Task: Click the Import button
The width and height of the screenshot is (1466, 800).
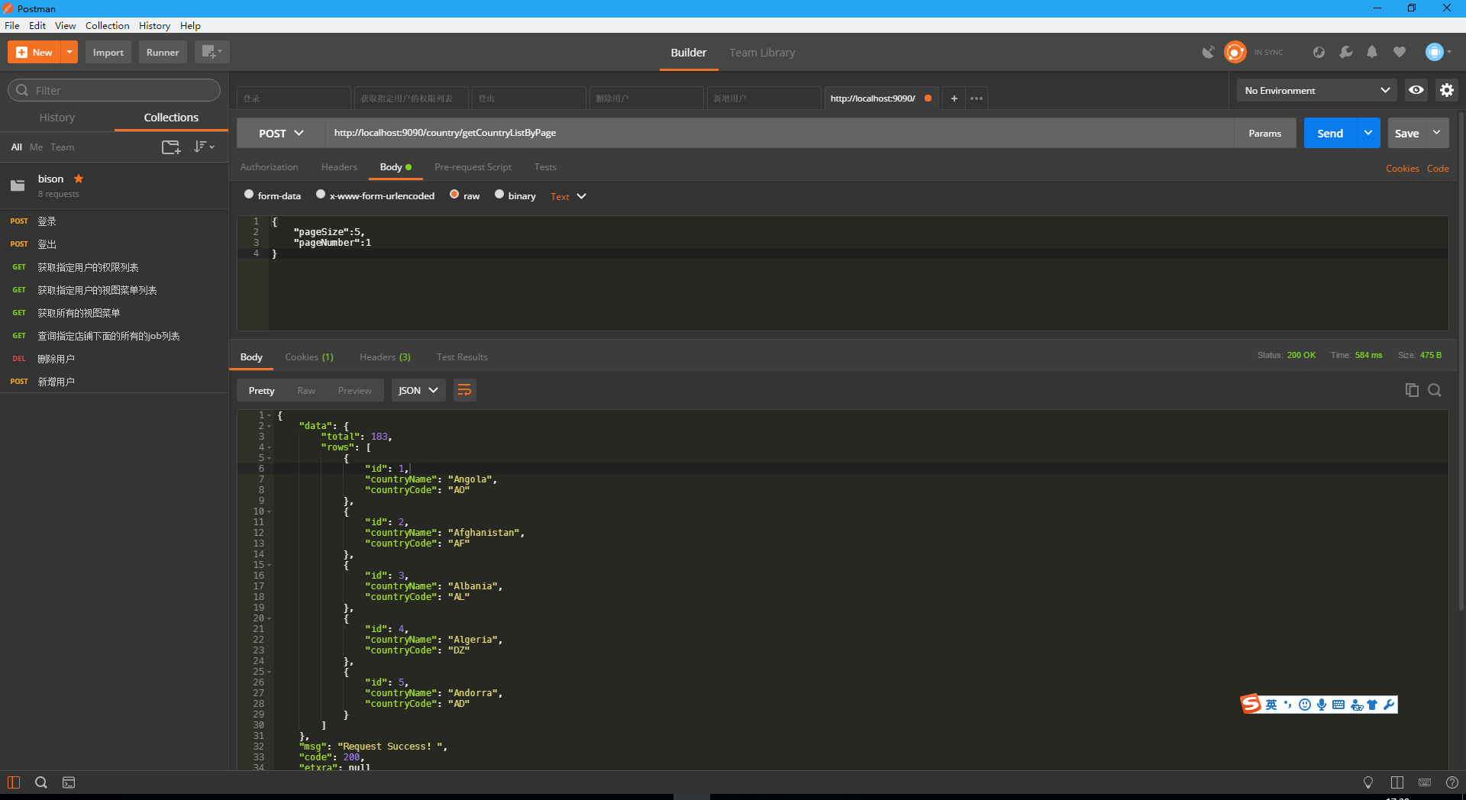Action: coord(108,52)
